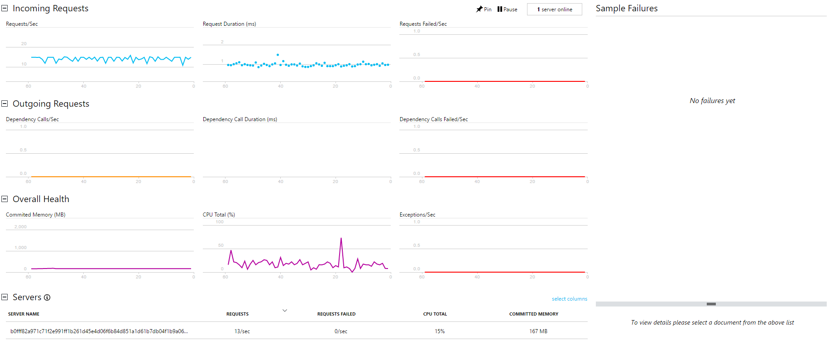
Task: Pause the live metrics stream
Action: click(x=507, y=9)
